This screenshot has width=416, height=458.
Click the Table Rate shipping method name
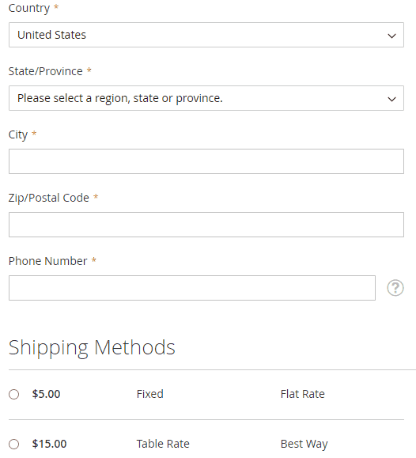[x=163, y=444]
